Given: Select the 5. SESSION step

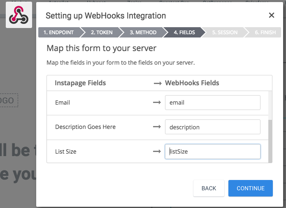Looking at the screenshot, I should coord(225,32).
